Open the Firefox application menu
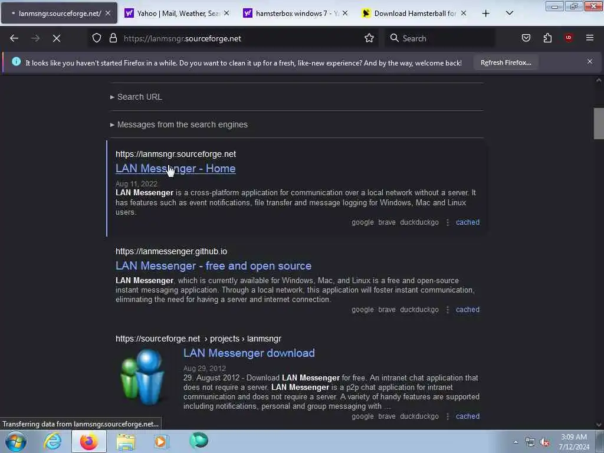 590,38
